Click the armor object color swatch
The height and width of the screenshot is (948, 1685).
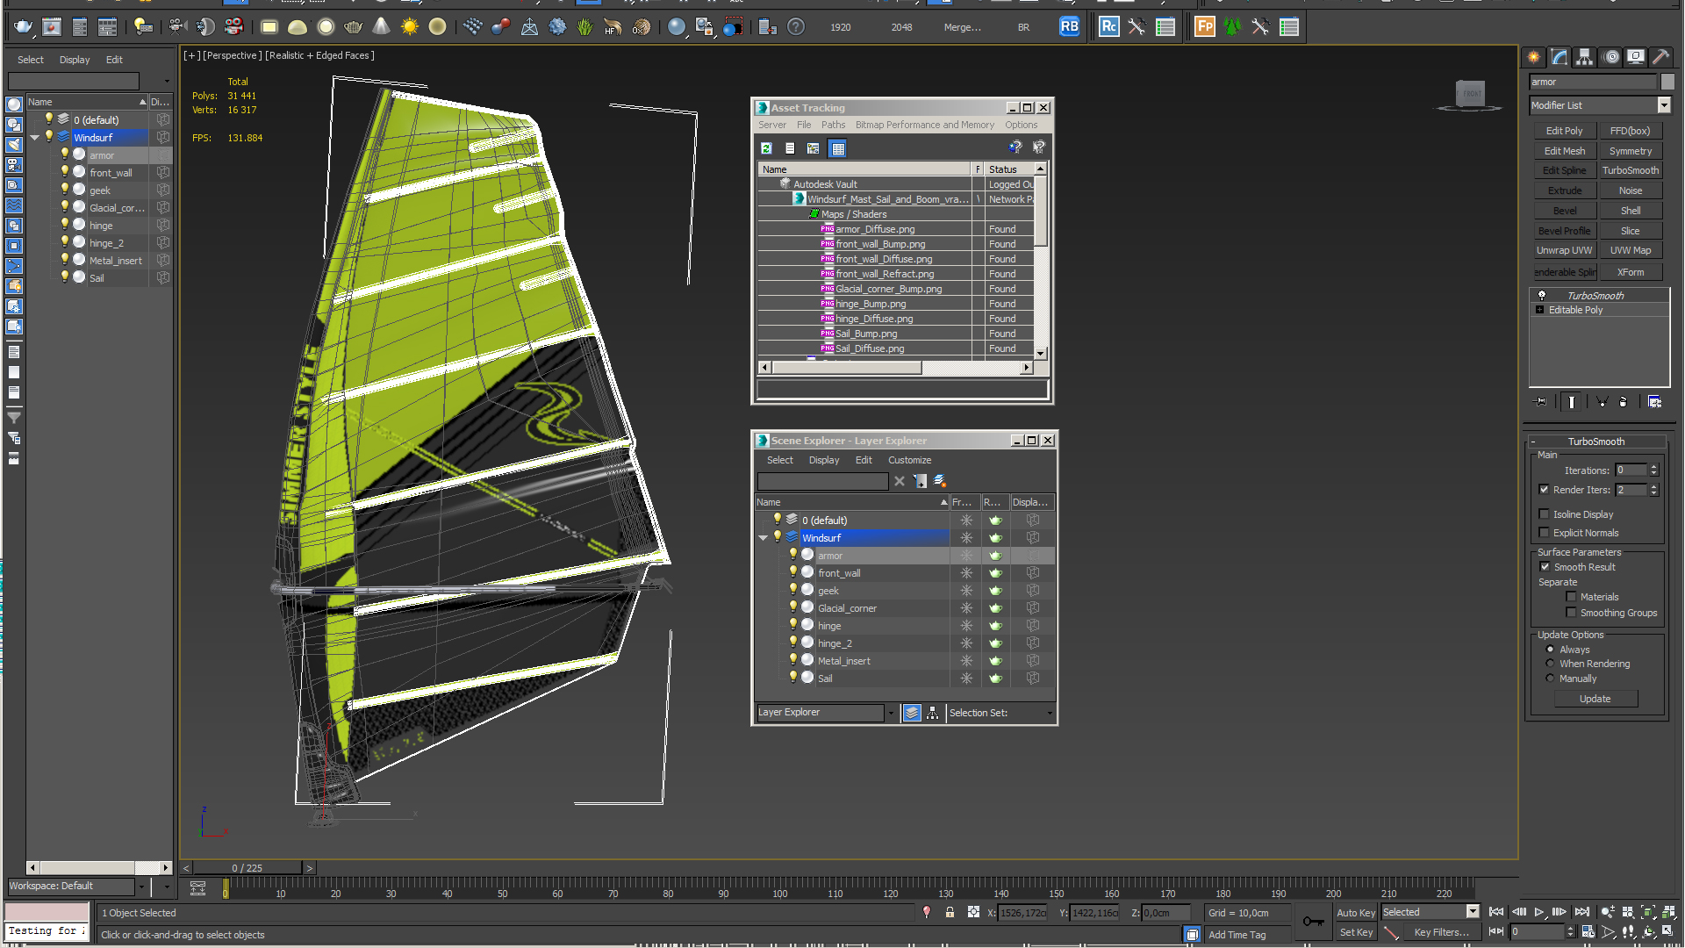click(x=1667, y=82)
